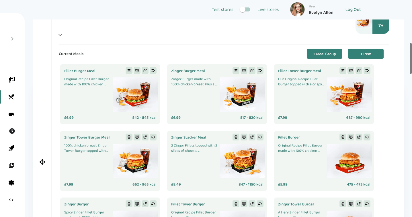Viewport: 412px width, 217px height.
Task: Click the Log Out link
Action: coord(353,9)
